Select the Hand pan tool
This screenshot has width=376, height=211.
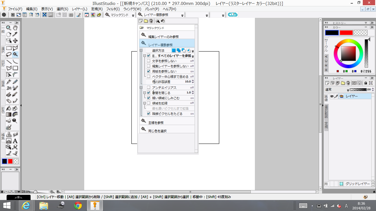click(15, 28)
